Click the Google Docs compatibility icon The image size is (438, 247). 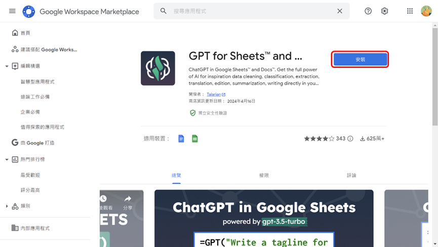point(181,138)
